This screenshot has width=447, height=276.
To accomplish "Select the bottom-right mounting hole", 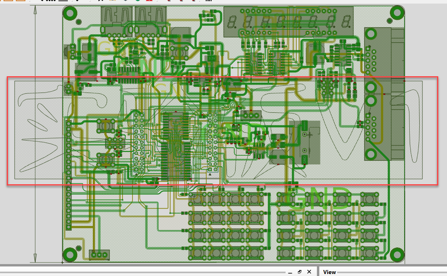I will click(397, 255).
